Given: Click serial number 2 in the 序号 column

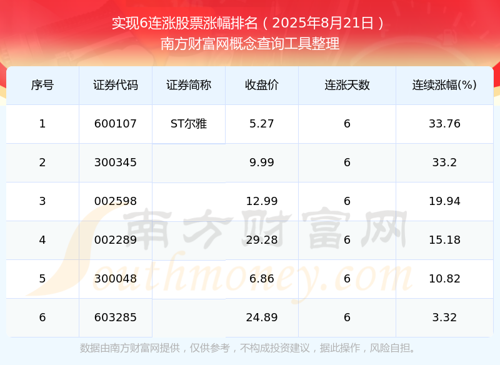Looking at the screenshot, I should pyautogui.click(x=42, y=162).
